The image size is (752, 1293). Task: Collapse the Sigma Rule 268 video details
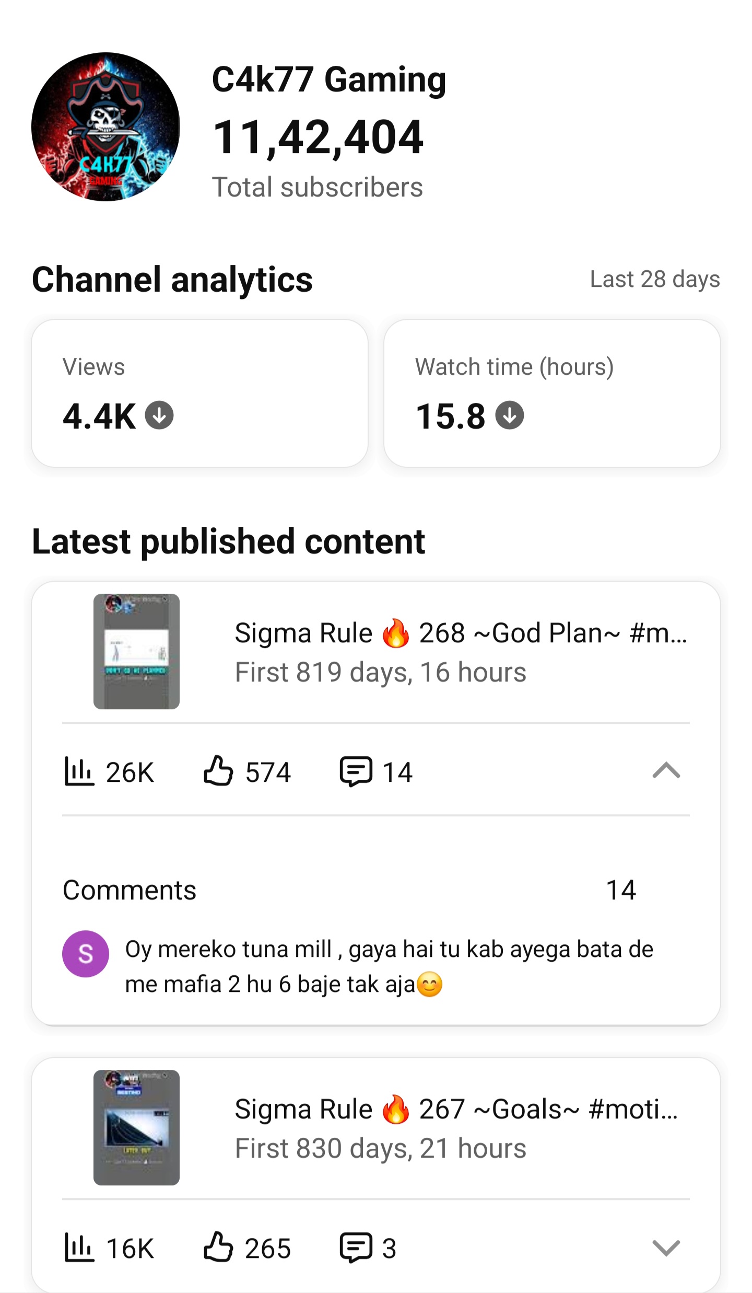click(666, 771)
